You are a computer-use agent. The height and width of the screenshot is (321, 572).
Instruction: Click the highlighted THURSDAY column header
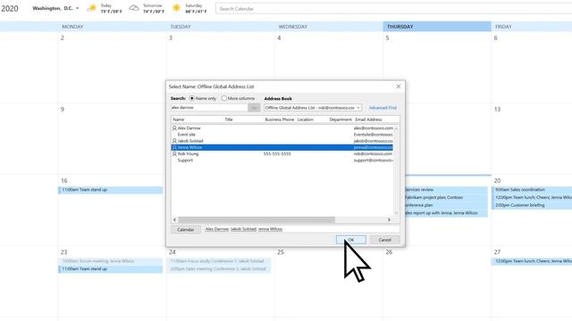pyautogui.click(x=437, y=27)
